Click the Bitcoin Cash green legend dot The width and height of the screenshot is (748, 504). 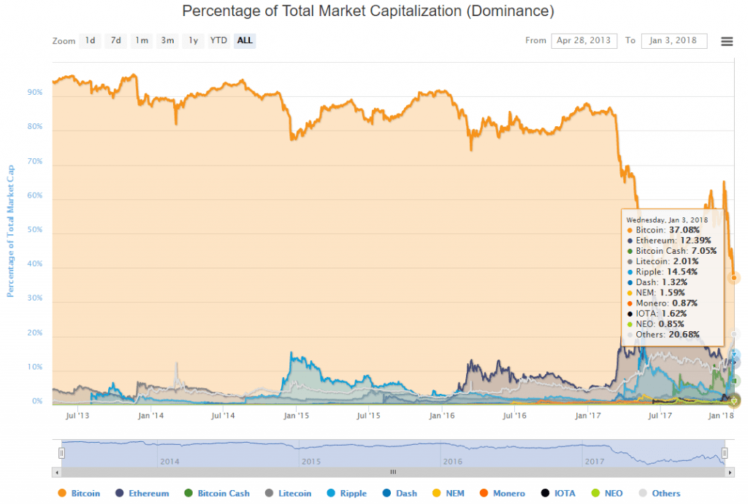pyautogui.click(x=188, y=494)
